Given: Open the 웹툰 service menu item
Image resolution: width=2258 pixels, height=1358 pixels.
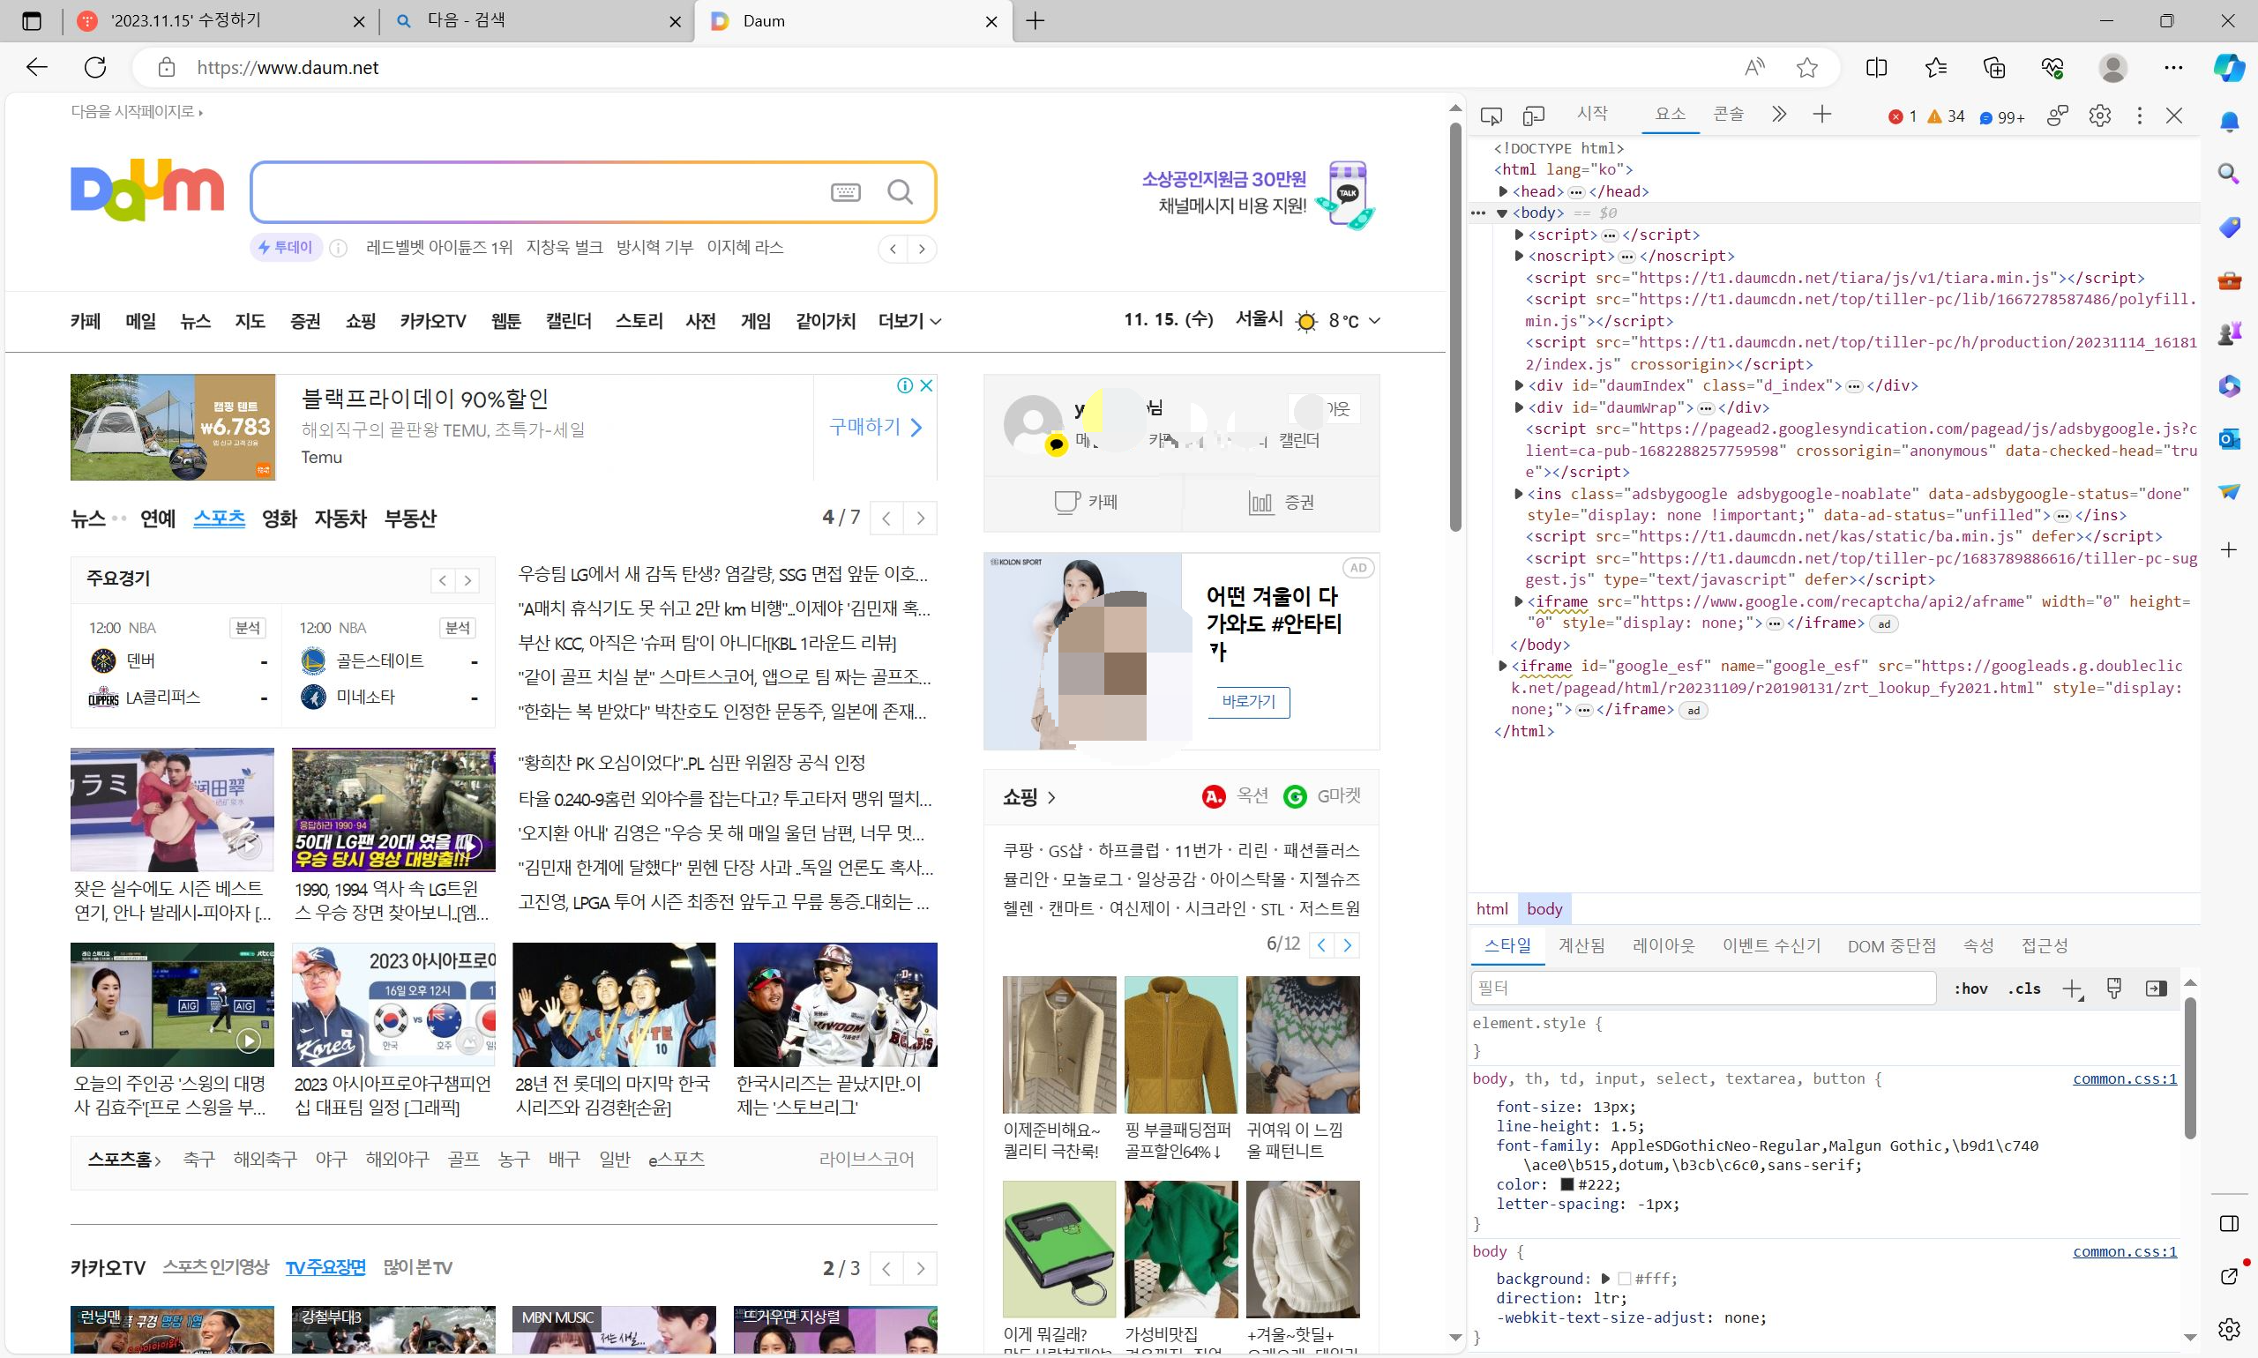Looking at the screenshot, I should coord(505,321).
